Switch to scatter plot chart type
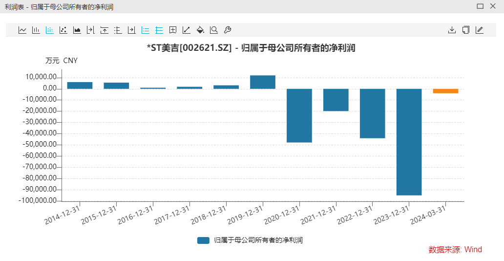The width and height of the screenshot is (504, 261). point(63,30)
